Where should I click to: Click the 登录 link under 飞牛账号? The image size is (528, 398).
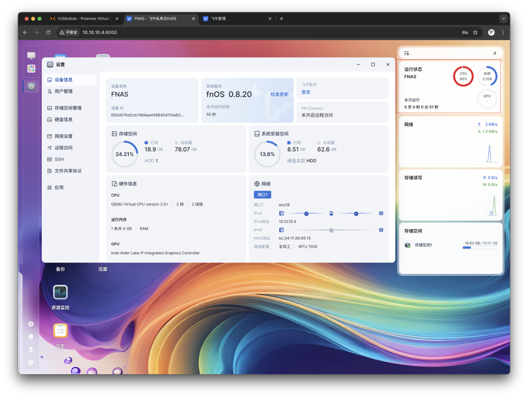[306, 92]
